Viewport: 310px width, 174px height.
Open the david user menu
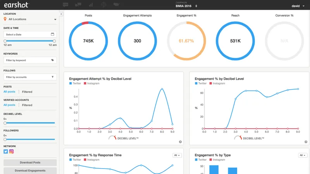tap(298, 6)
